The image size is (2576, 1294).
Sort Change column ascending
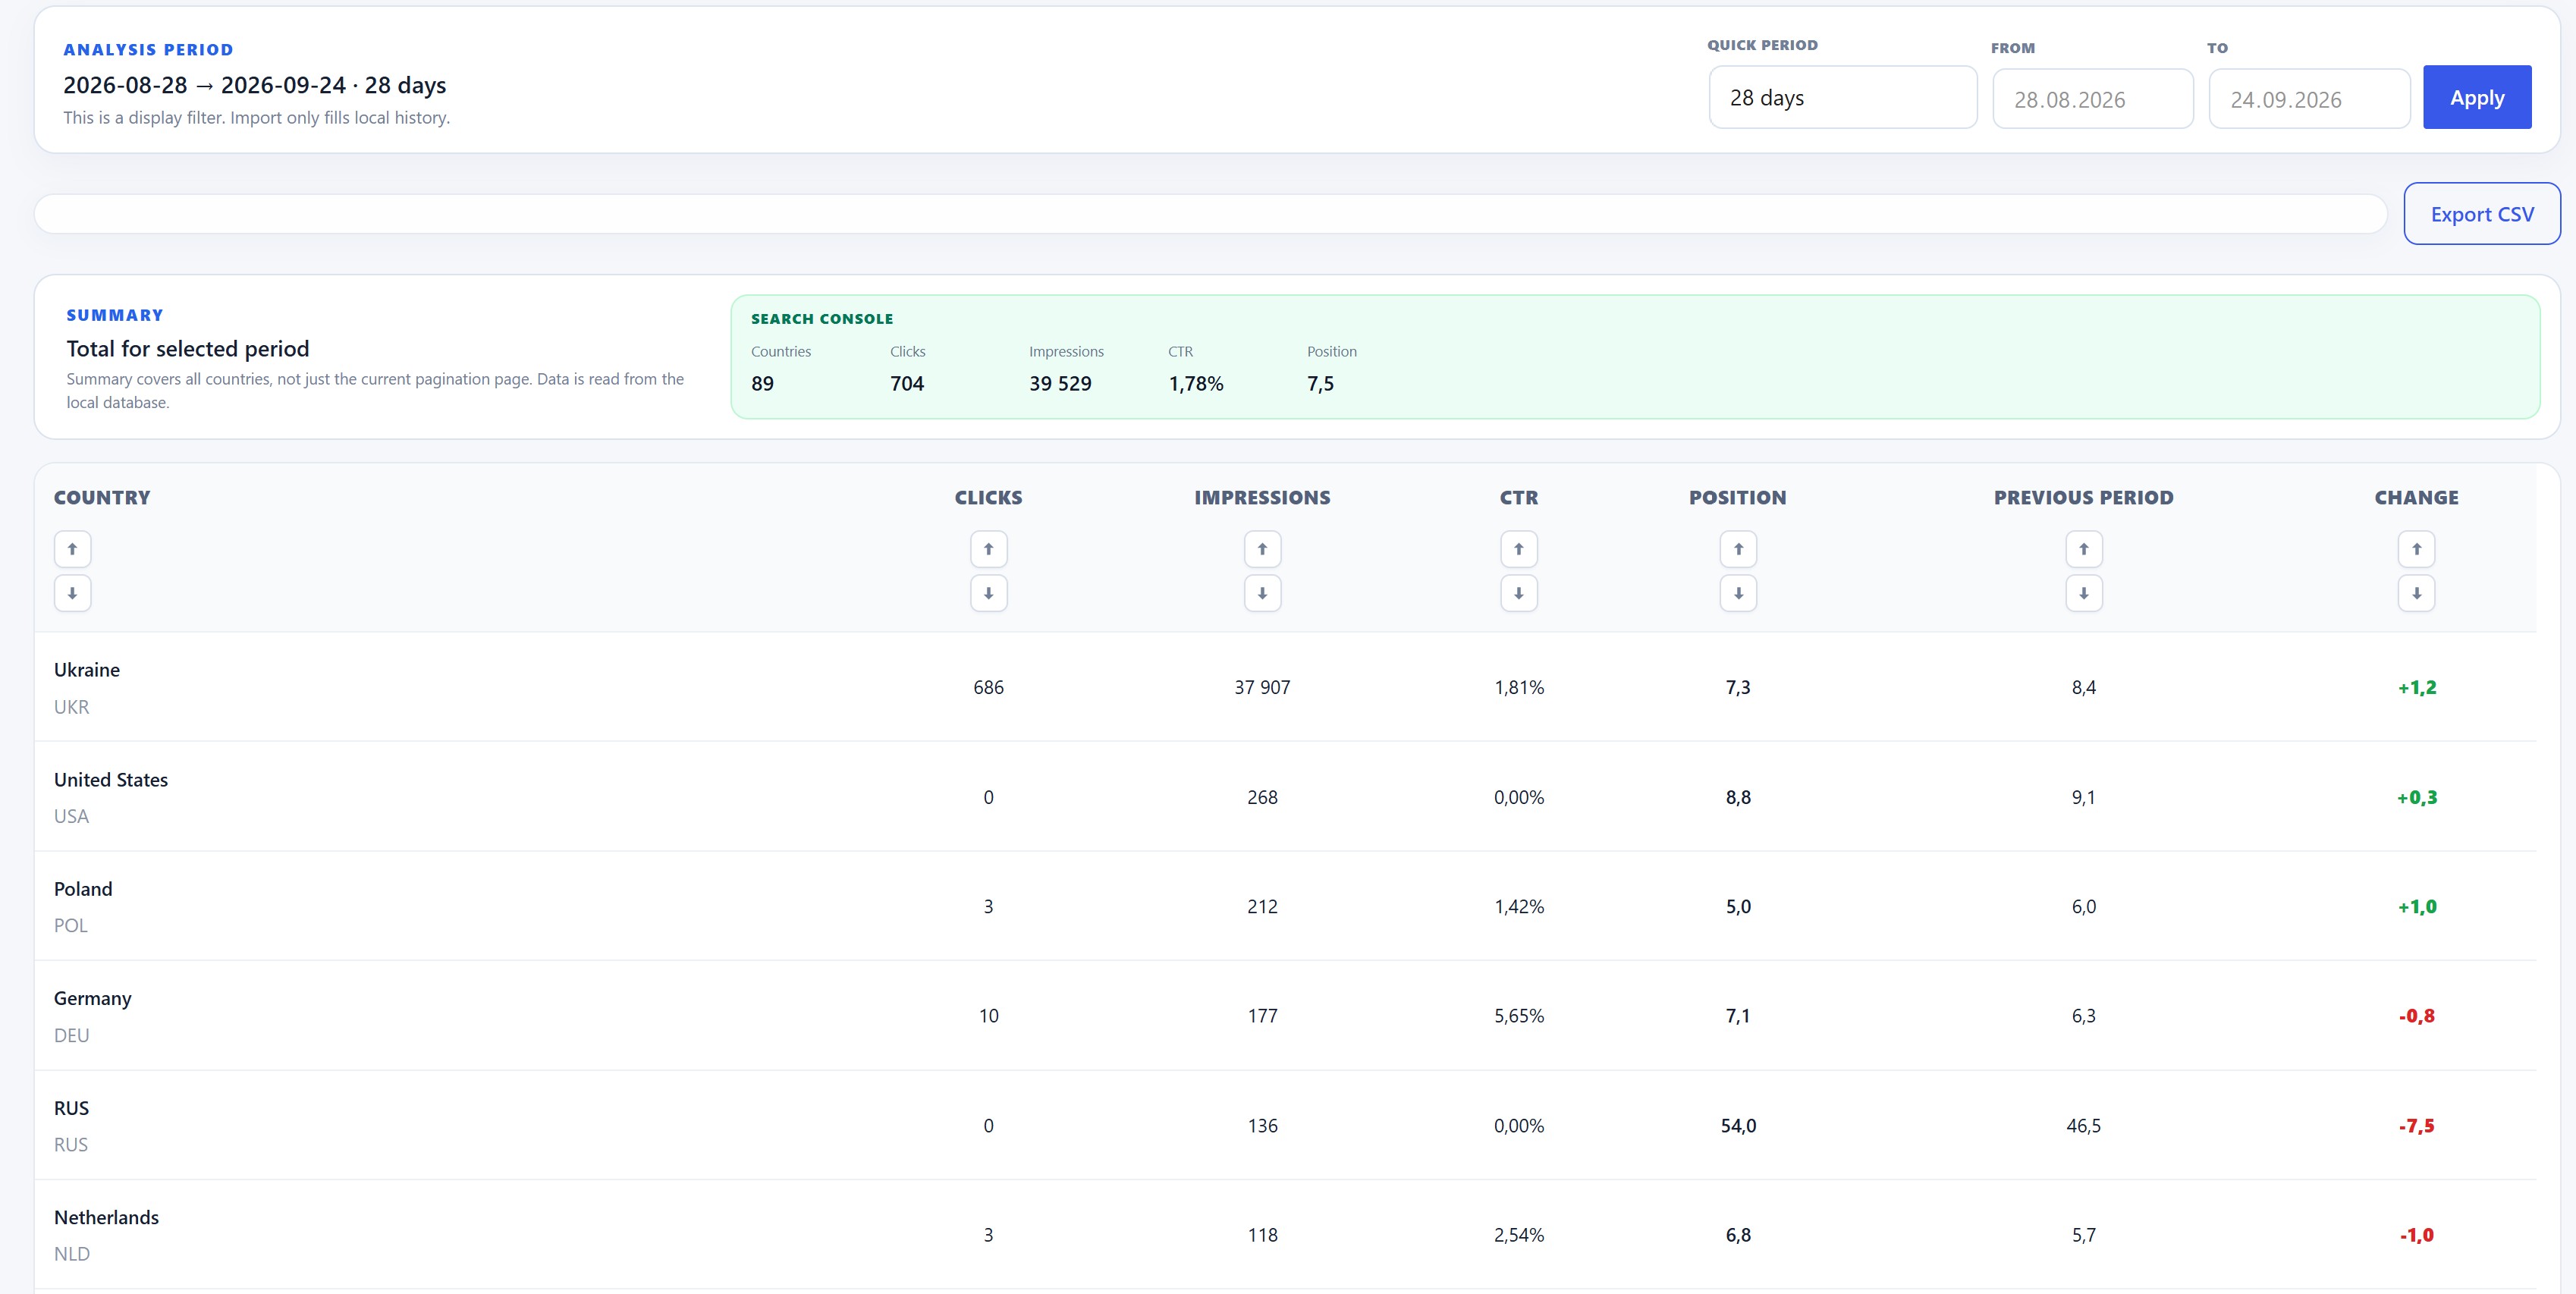click(x=2416, y=549)
